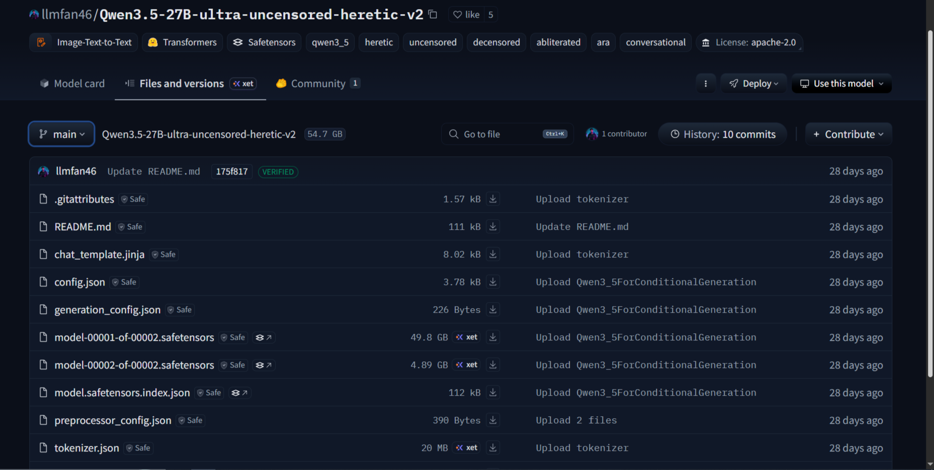The image size is (934, 470).
Task: Download the .gitattributes file
Action: coord(493,199)
